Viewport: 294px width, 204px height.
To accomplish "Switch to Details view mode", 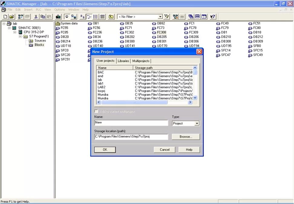I will tap(102, 17).
